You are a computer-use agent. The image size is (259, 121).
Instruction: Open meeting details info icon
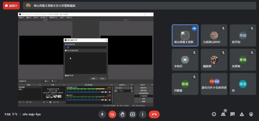pos(214,114)
